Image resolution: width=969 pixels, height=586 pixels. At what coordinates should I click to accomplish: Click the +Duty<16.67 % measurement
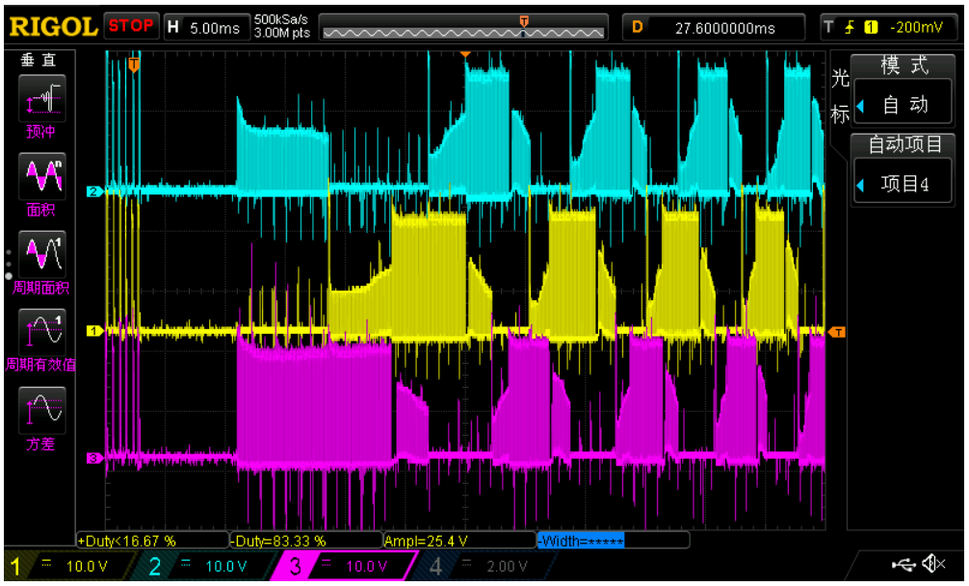152,541
